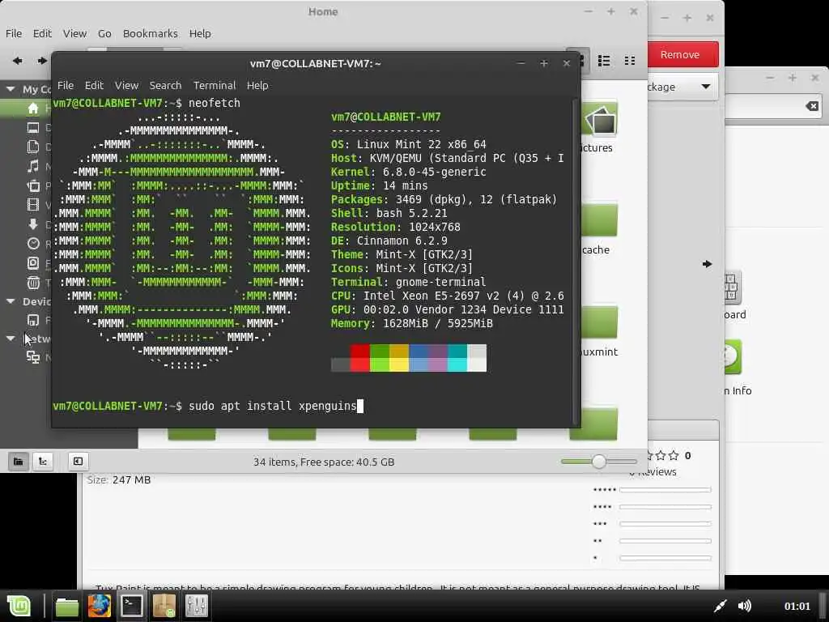Open the volume tray icon
Viewport: 829px width, 622px height.
click(x=745, y=606)
